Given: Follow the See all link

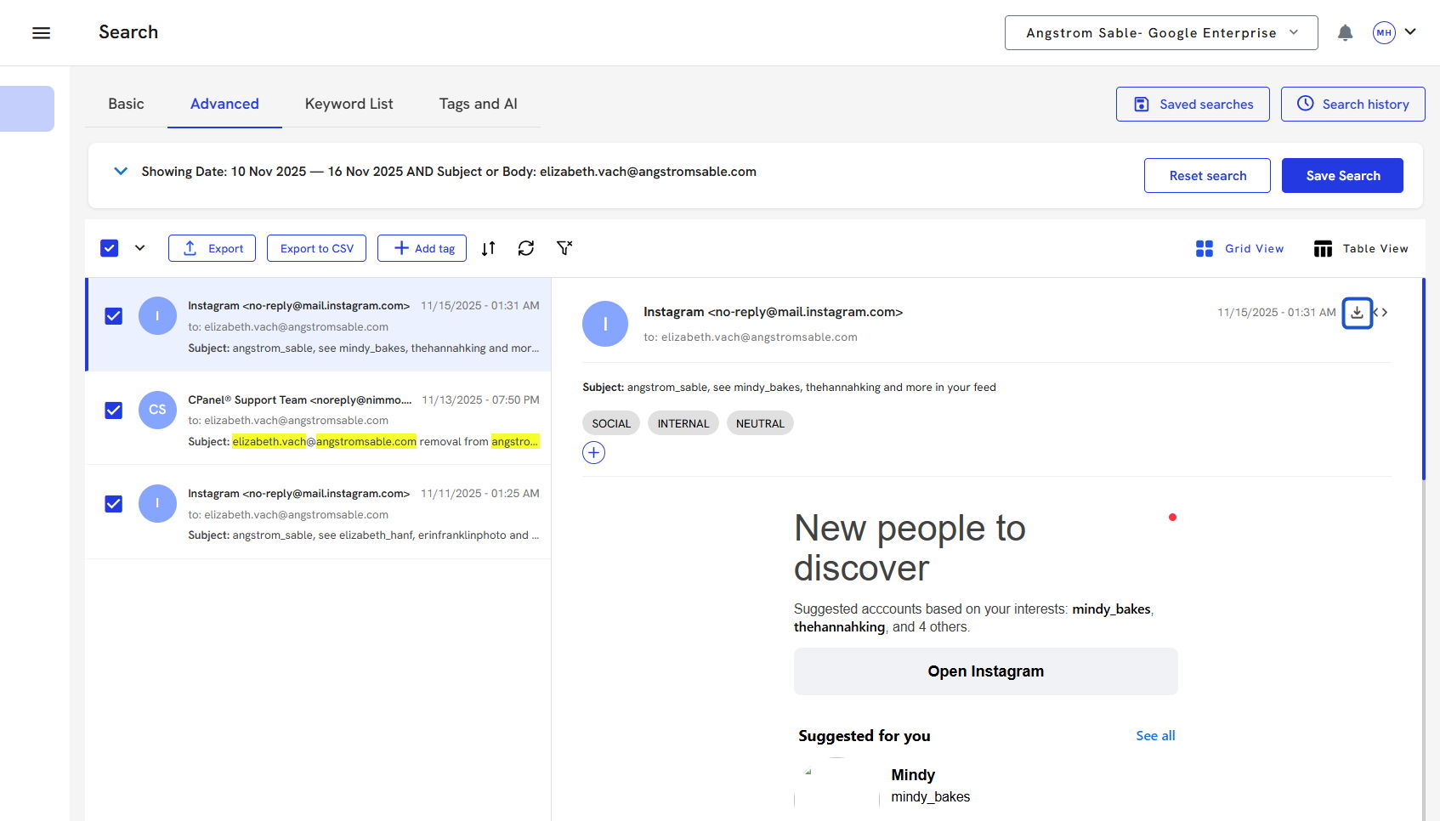Looking at the screenshot, I should click(x=1155, y=736).
